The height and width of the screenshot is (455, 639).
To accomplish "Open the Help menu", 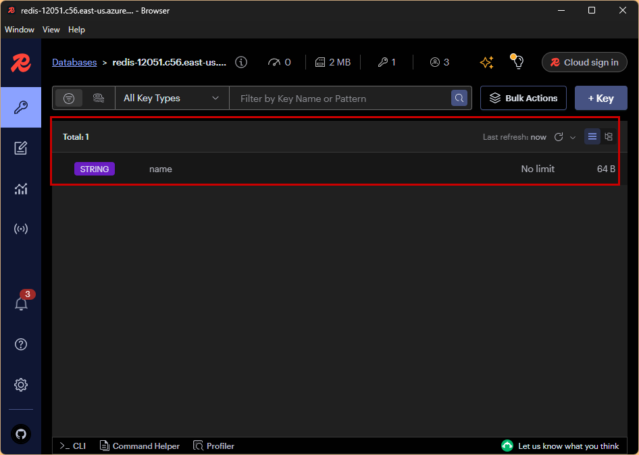I will (x=76, y=30).
